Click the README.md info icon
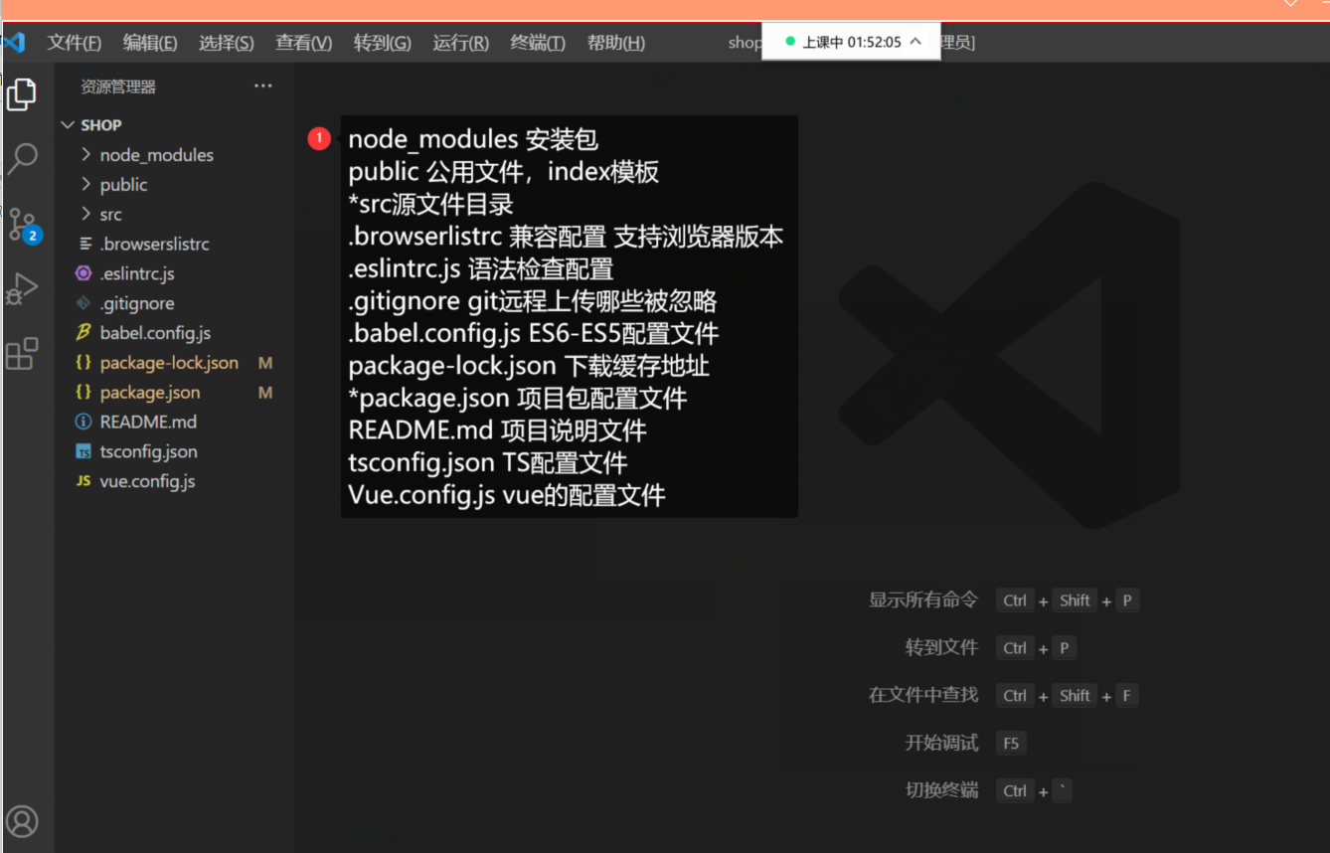Image resolution: width=1330 pixels, height=853 pixels. coord(84,422)
